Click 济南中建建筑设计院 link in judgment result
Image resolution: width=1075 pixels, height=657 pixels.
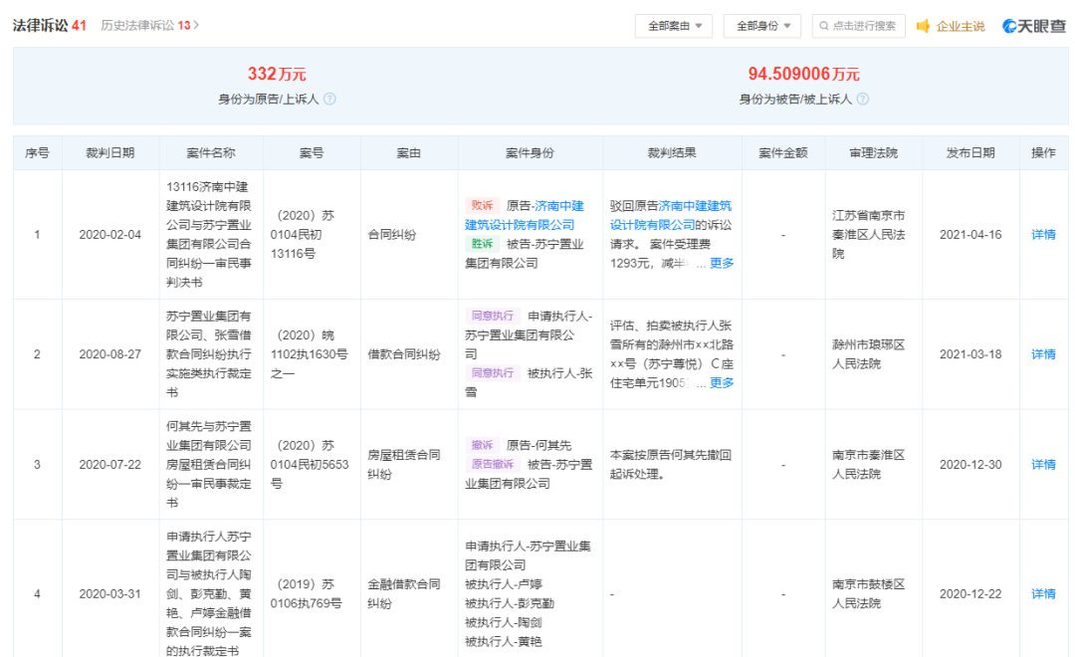point(671,215)
